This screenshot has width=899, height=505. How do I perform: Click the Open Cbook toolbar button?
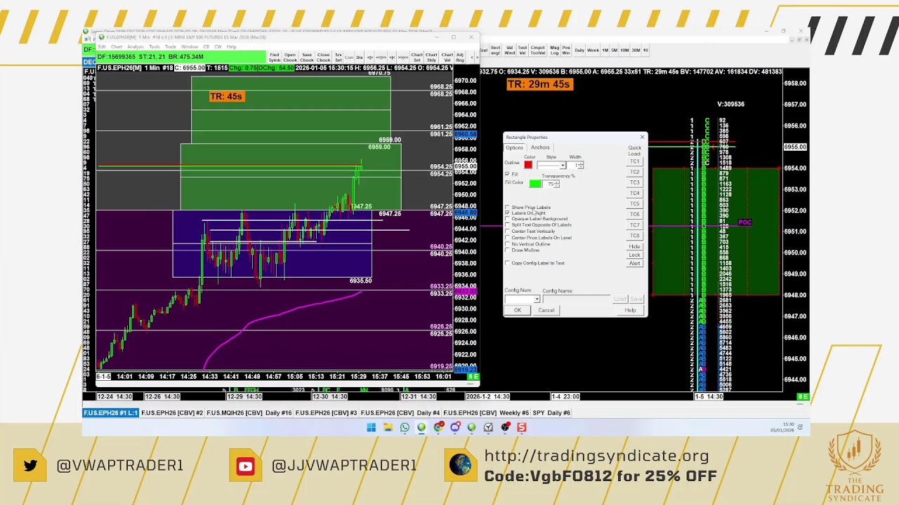click(x=290, y=57)
